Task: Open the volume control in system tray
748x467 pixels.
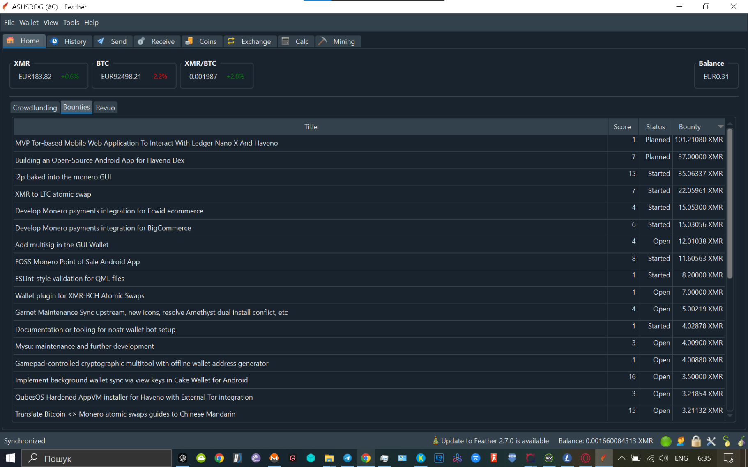Action: 664,458
